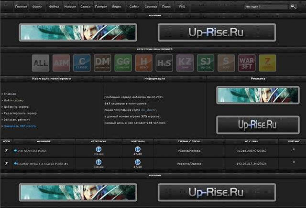306x208 pixels.
Task: Click the sidebar anime banner under Реклама
Action: [x=258, y=95]
